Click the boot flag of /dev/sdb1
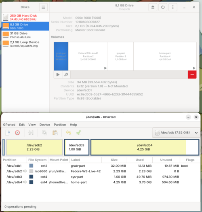Image resolution: width=202 pixels, height=212 pixels. point(184,166)
